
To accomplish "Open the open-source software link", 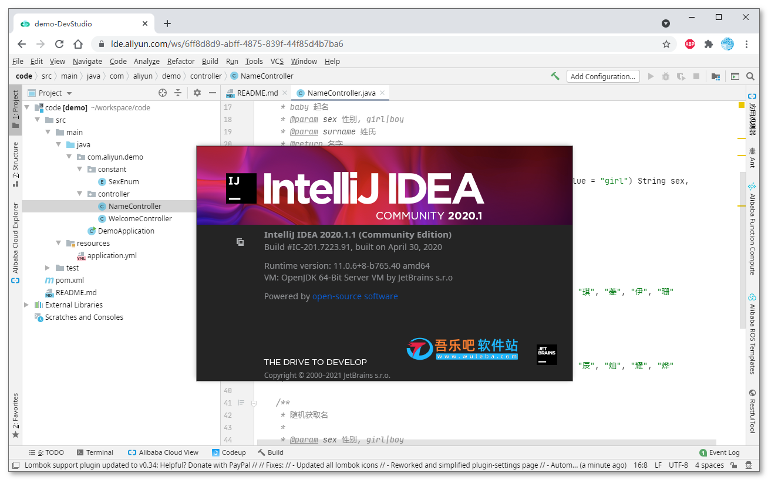I will coord(355,296).
